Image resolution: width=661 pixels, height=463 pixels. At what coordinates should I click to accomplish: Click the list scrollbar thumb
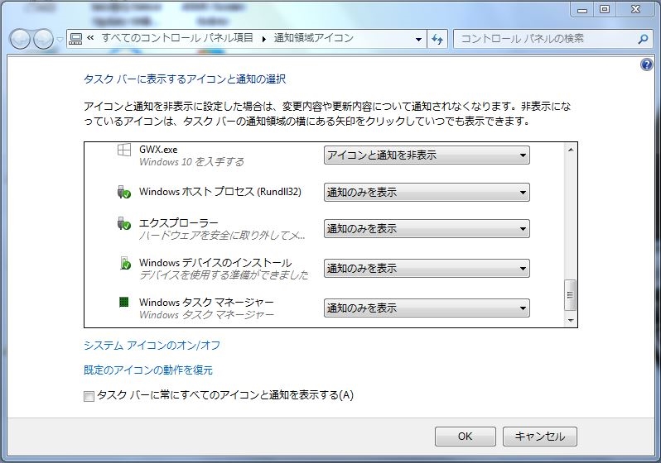(x=571, y=294)
